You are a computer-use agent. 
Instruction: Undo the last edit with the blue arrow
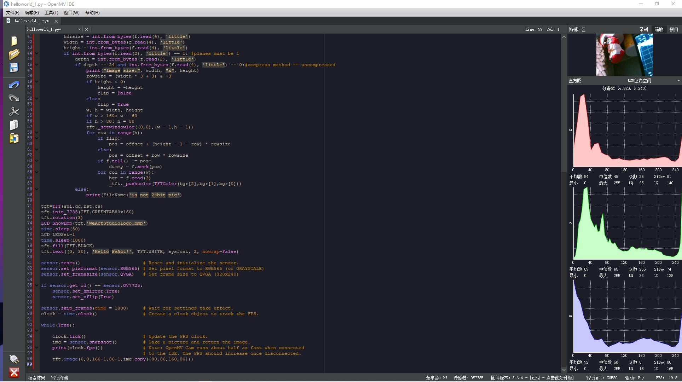tap(14, 85)
